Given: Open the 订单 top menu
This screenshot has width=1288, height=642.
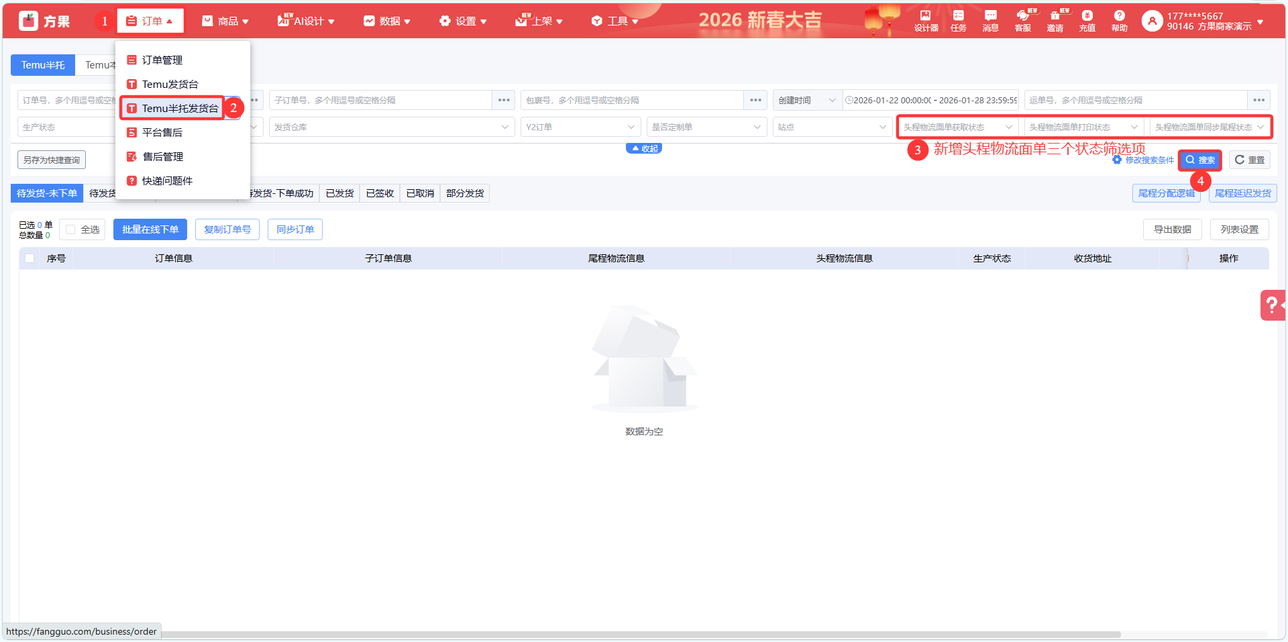Looking at the screenshot, I should [x=150, y=21].
